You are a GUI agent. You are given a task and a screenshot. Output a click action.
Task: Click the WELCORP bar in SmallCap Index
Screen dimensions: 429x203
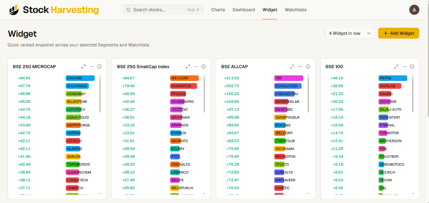click(x=184, y=78)
